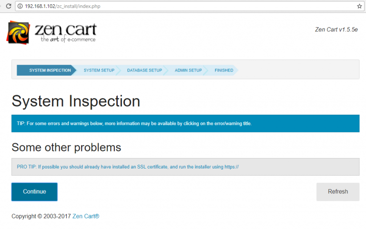This screenshot has height=229, width=366.
Task: Click the Copyright 2003-2017 footer text
Action: [41, 216]
